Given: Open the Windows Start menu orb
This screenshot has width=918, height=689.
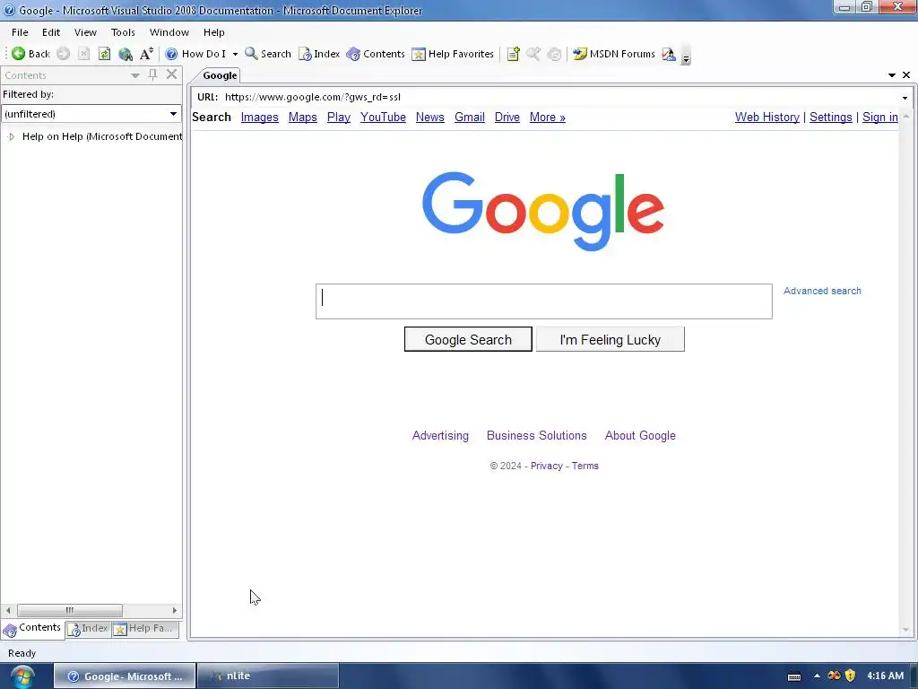Looking at the screenshot, I should point(22,676).
